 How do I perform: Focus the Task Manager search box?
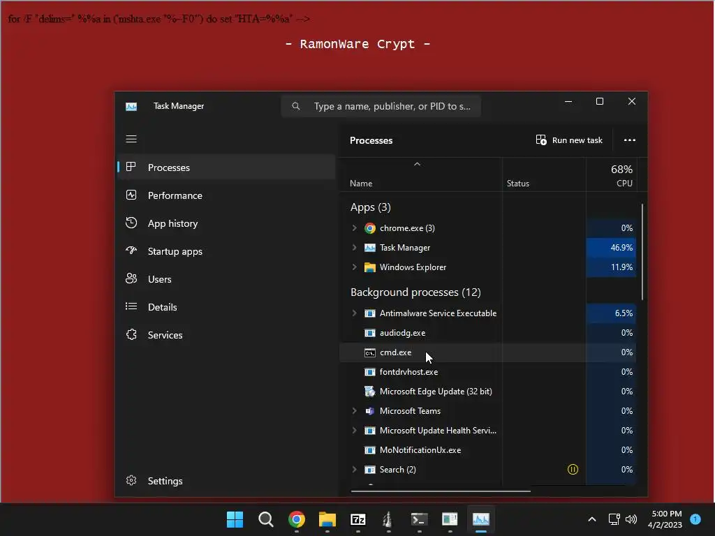coord(381,106)
